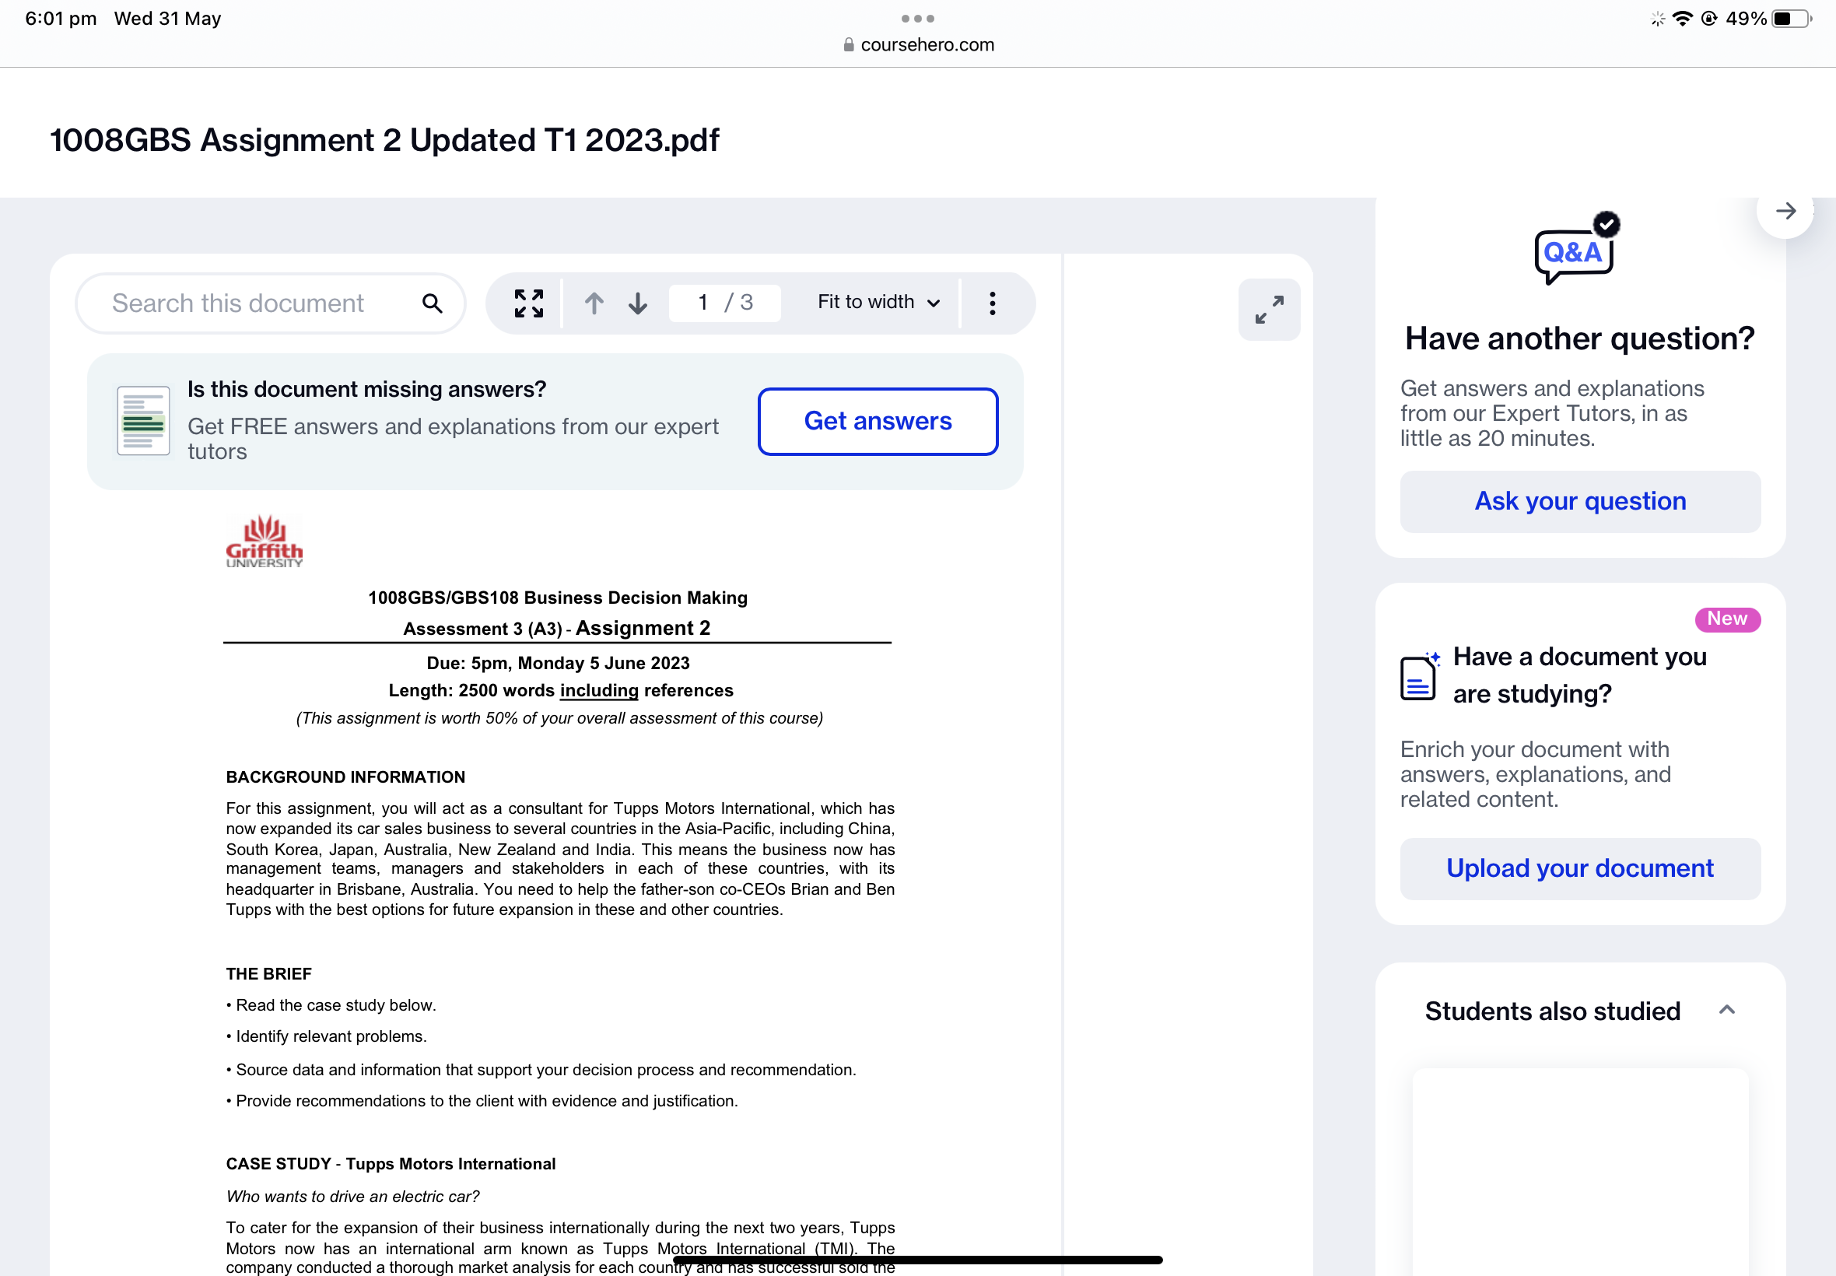Click the Ask your question button
Screen dimensions: 1836x1276
click(1579, 501)
